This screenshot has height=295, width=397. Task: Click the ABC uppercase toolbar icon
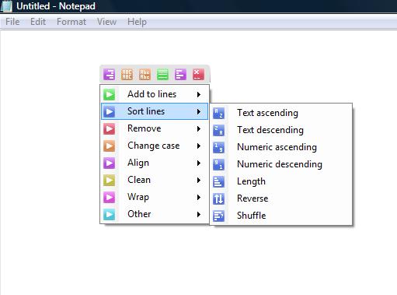(x=127, y=74)
